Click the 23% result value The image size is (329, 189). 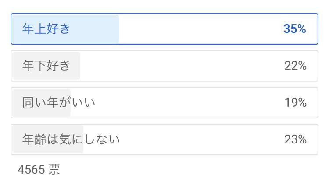click(x=295, y=139)
